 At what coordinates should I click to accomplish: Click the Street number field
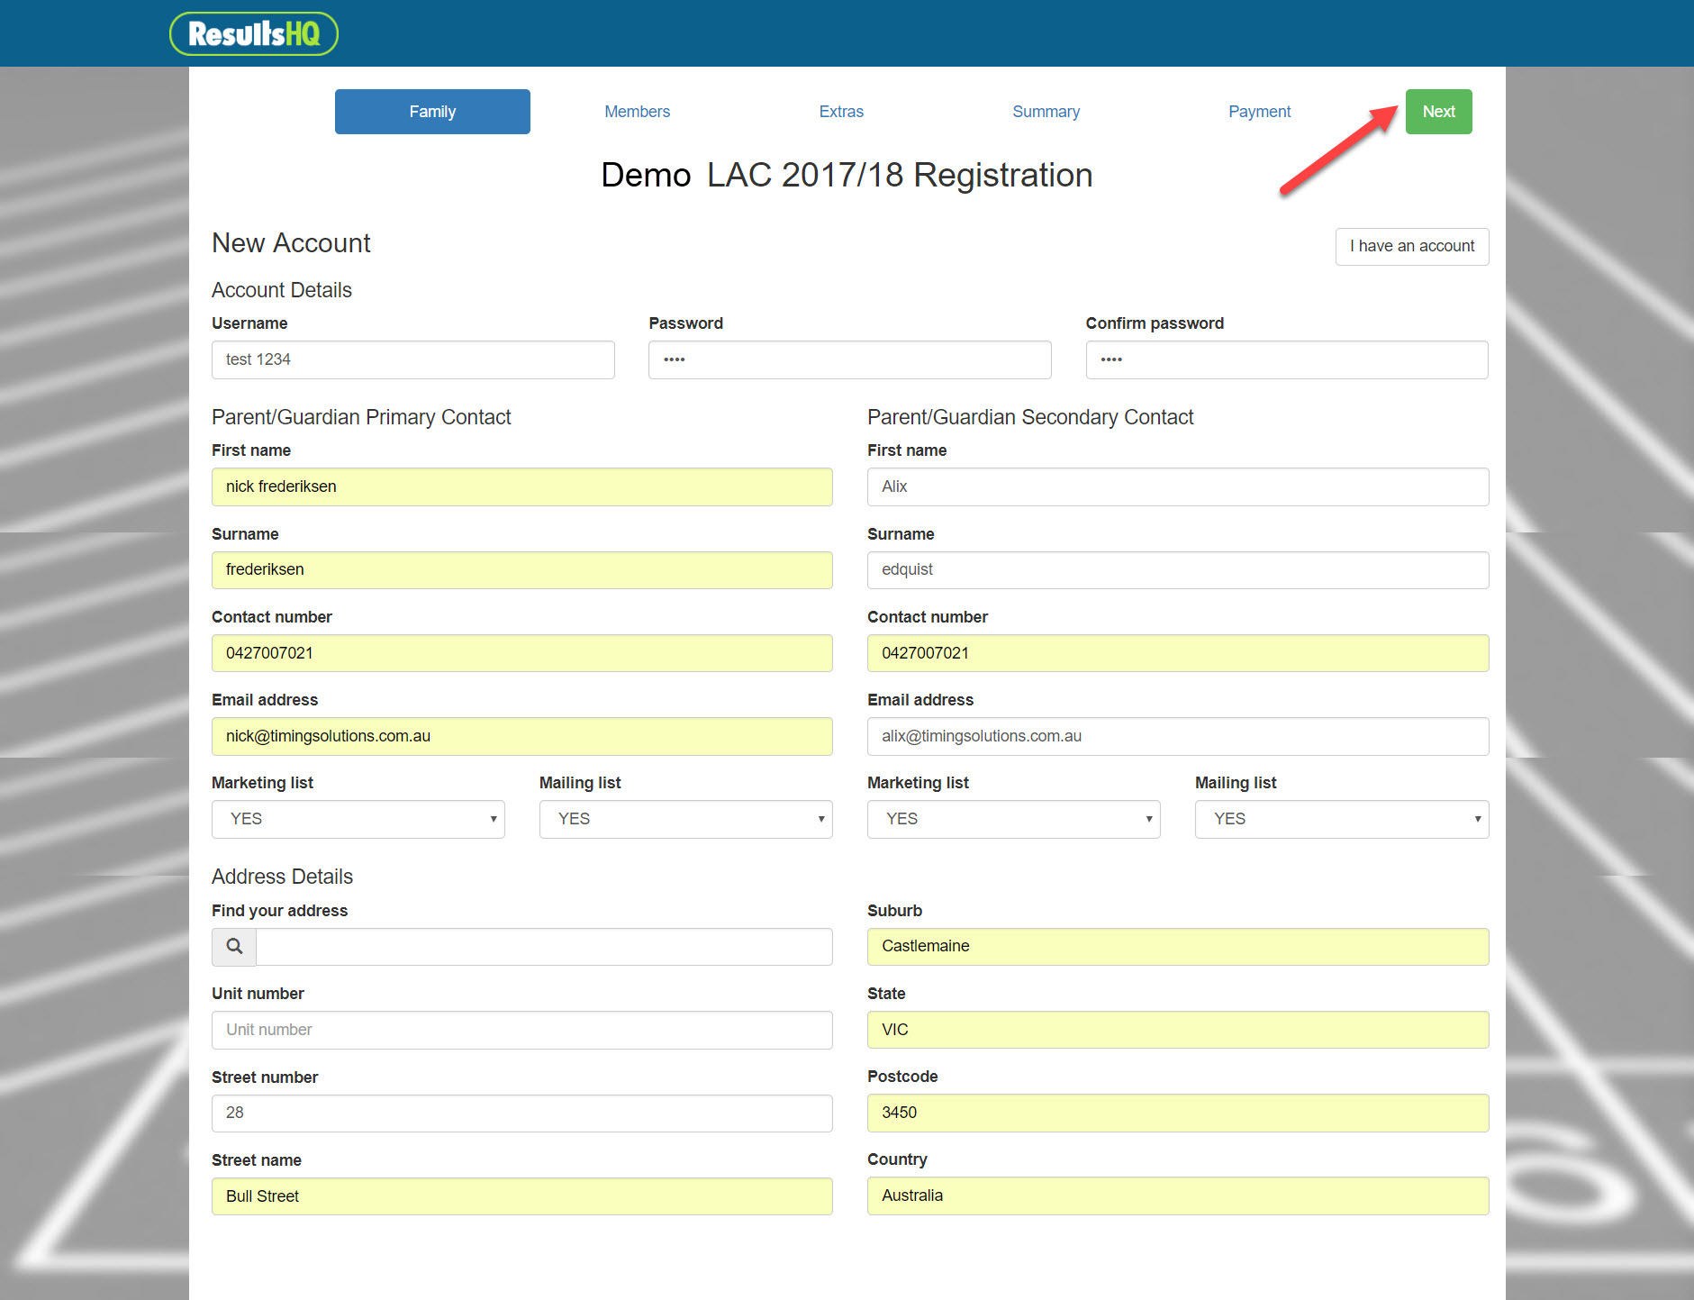pos(522,1114)
